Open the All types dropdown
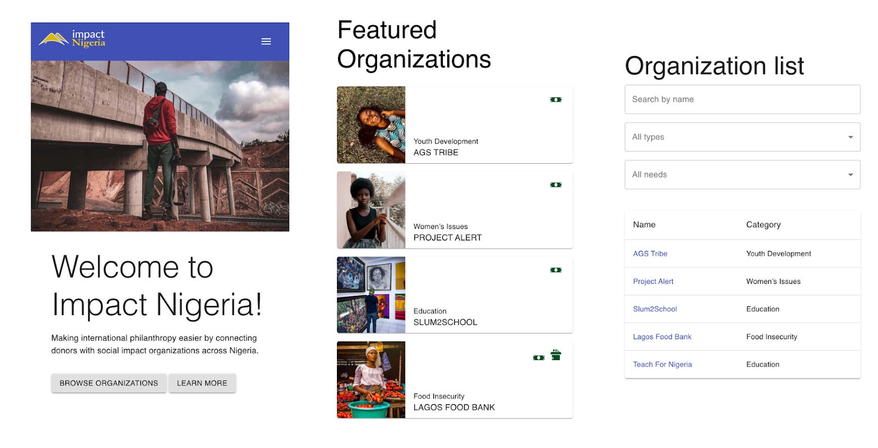Image resolution: width=878 pixels, height=448 pixels. pyautogui.click(x=742, y=137)
